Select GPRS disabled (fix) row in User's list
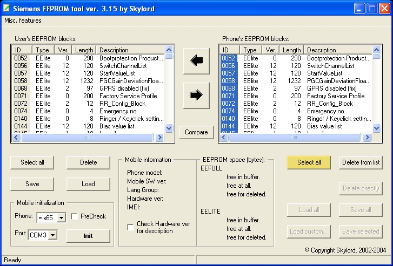 [x=89, y=88]
